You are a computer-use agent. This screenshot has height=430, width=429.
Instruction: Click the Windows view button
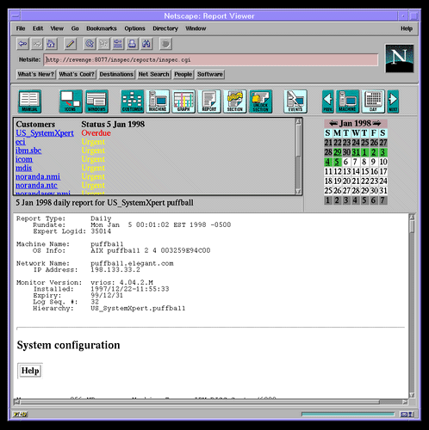[96, 101]
